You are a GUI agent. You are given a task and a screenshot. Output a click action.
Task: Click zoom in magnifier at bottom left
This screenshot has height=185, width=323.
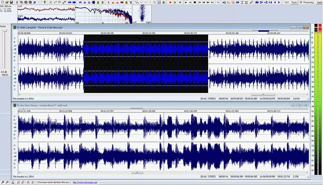click(3, 182)
